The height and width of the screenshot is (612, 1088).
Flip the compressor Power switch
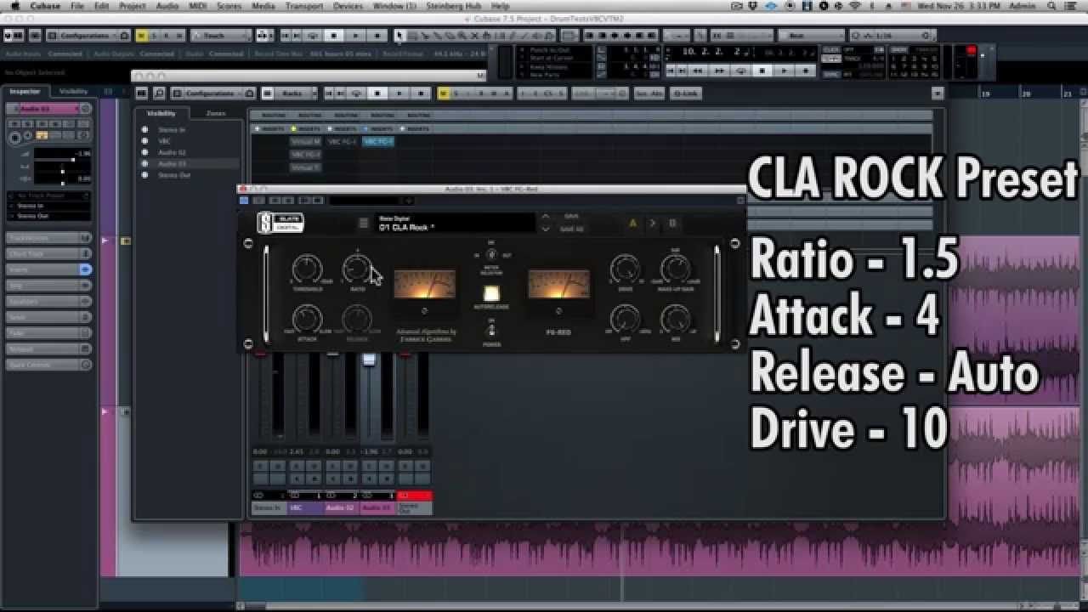click(491, 330)
